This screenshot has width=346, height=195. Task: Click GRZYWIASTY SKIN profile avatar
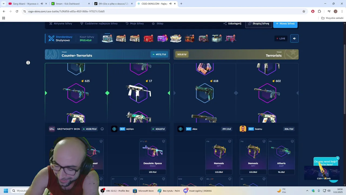click(x=52, y=129)
